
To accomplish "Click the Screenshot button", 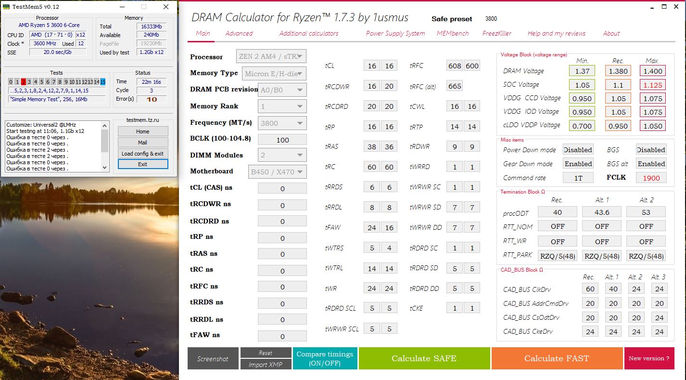I will pyautogui.click(x=213, y=358).
